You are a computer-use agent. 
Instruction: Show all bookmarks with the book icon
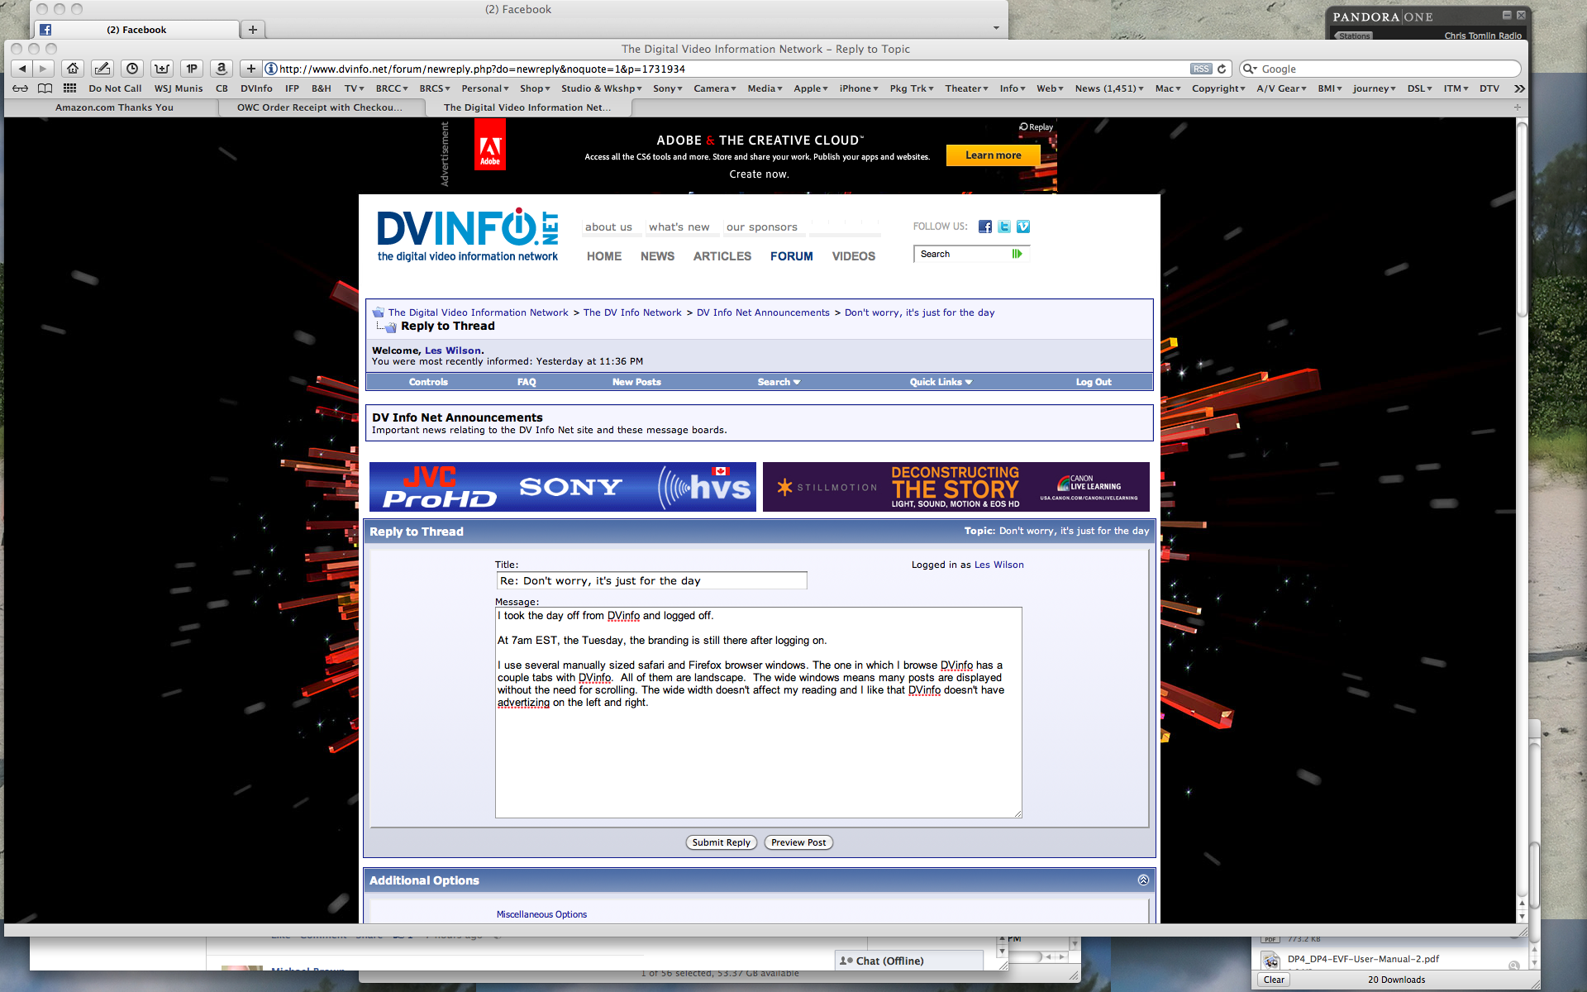pyautogui.click(x=45, y=88)
